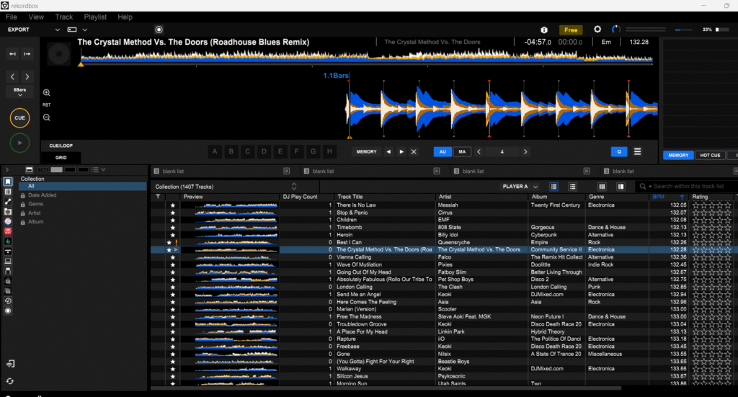Click the Free plan button
Image resolution: width=738 pixels, height=397 pixels.
point(571,30)
